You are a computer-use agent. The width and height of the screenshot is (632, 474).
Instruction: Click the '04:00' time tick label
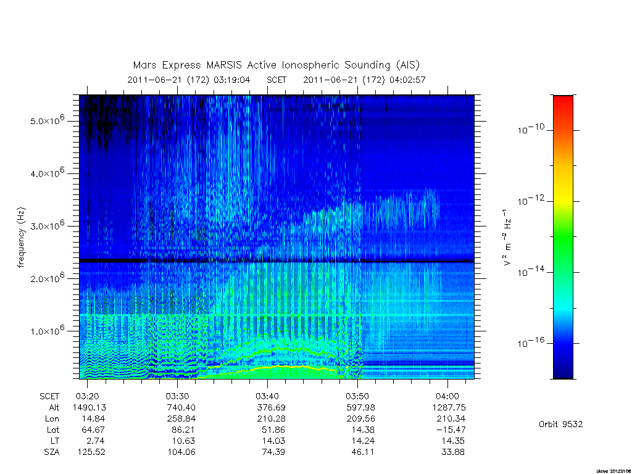pos(447,397)
